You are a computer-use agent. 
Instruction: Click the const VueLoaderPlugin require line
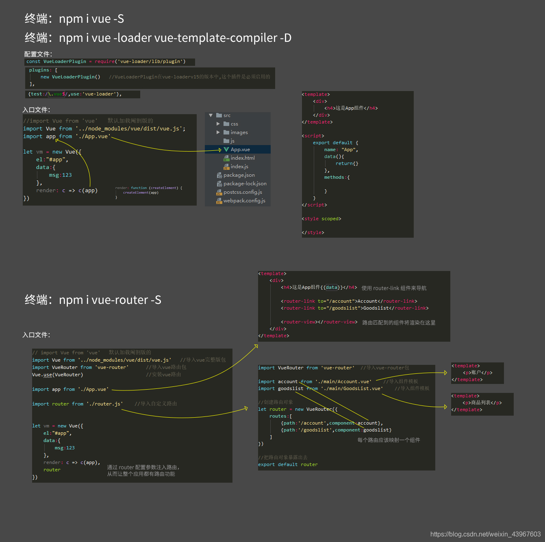[x=106, y=62]
